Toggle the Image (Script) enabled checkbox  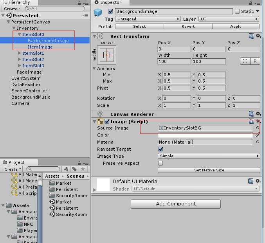tap(107, 121)
